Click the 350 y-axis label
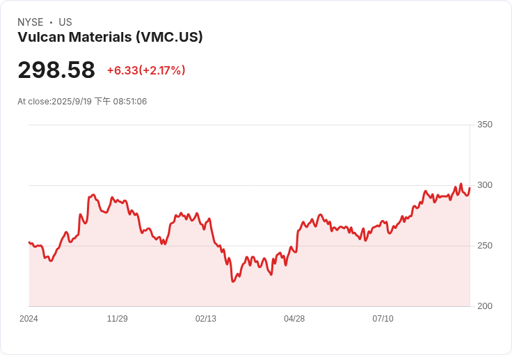 click(485, 125)
